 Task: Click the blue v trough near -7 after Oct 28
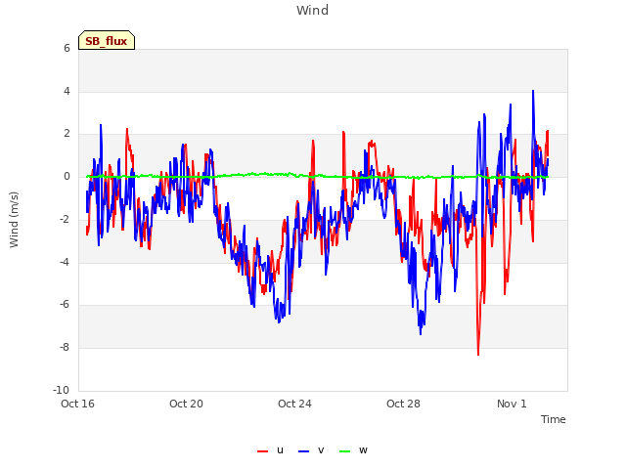coord(421,333)
